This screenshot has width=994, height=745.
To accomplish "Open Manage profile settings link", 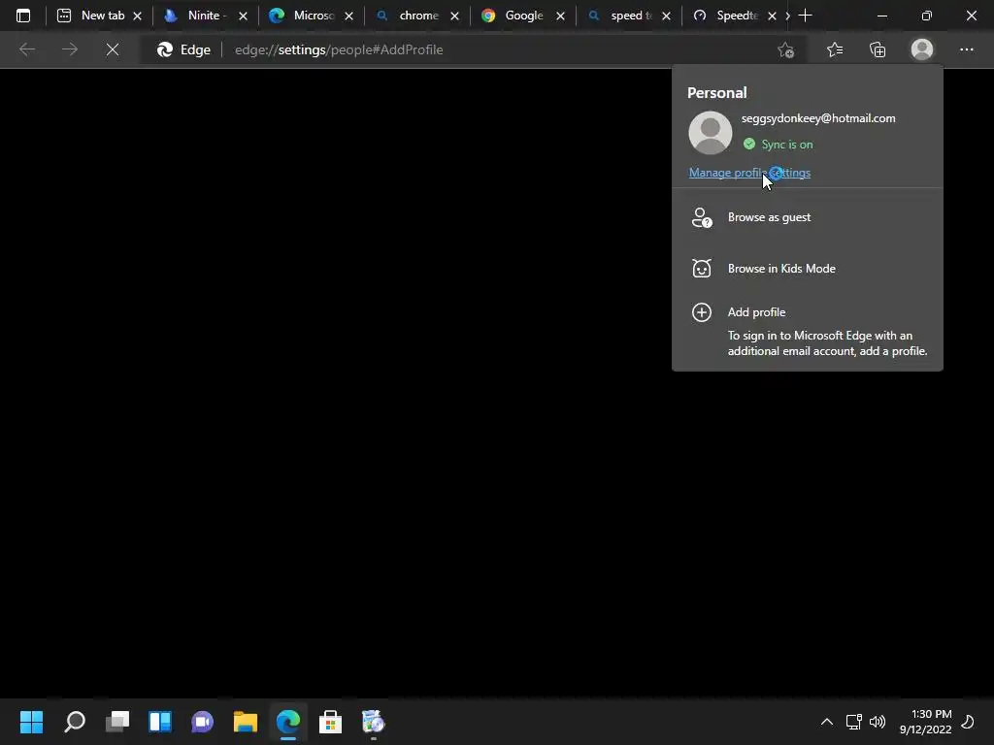I will click(x=749, y=173).
